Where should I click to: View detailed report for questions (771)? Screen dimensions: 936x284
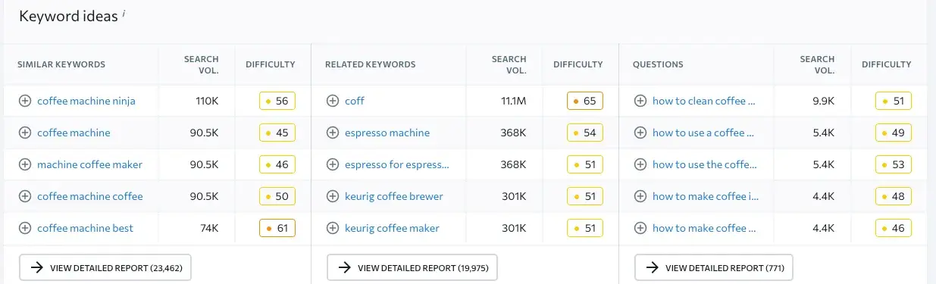714,267
